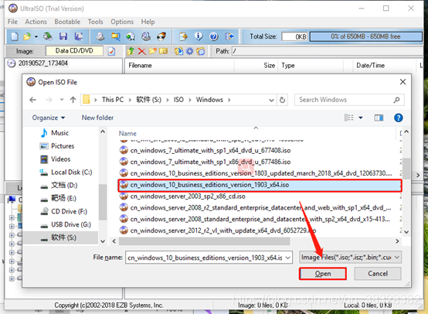This screenshot has height=314, width=428.
Task: Click the Rename folder icon
Action: [x=164, y=51]
